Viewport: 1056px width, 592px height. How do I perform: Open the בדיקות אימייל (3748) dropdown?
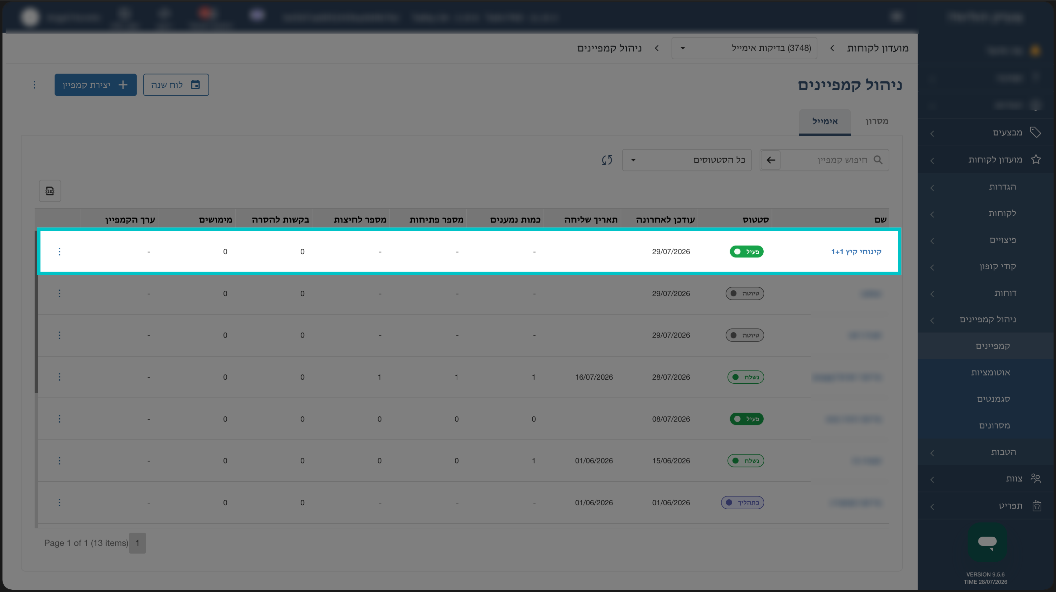(x=744, y=48)
